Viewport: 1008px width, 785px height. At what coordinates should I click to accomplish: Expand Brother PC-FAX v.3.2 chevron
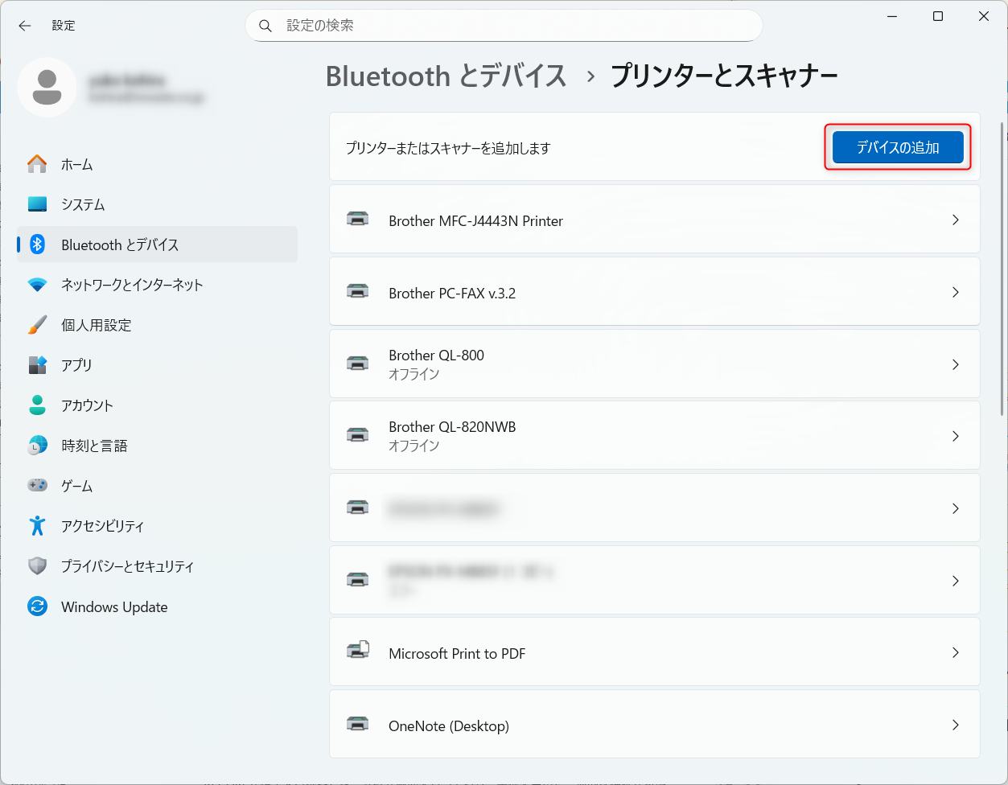tap(956, 292)
